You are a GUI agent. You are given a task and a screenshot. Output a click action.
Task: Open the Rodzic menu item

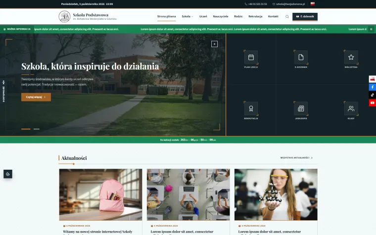[x=238, y=16]
